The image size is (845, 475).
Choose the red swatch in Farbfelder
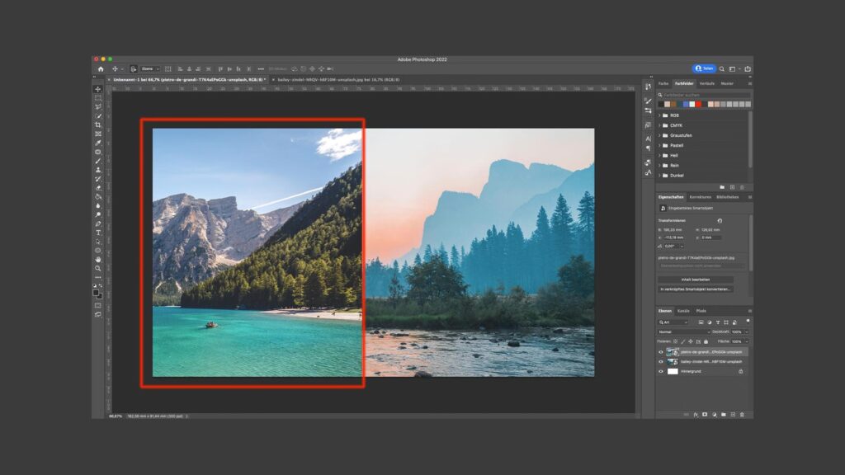pos(698,104)
